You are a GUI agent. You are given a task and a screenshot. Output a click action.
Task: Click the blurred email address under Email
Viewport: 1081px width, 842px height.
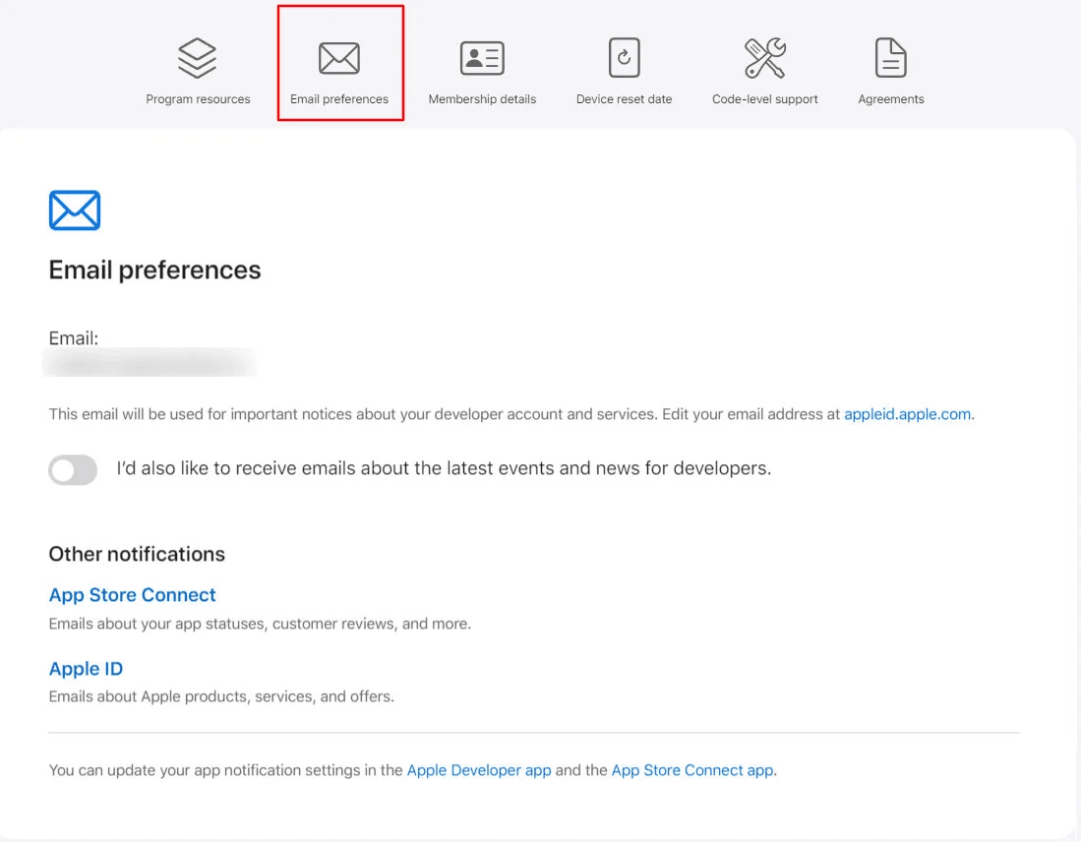point(150,364)
